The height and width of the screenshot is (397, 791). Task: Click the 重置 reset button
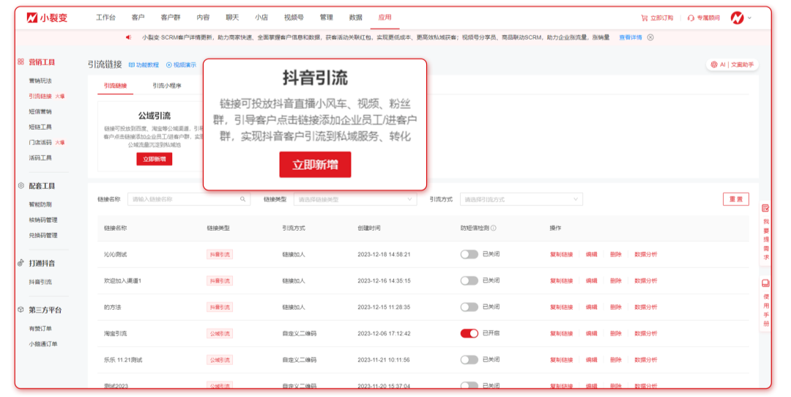coord(736,199)
